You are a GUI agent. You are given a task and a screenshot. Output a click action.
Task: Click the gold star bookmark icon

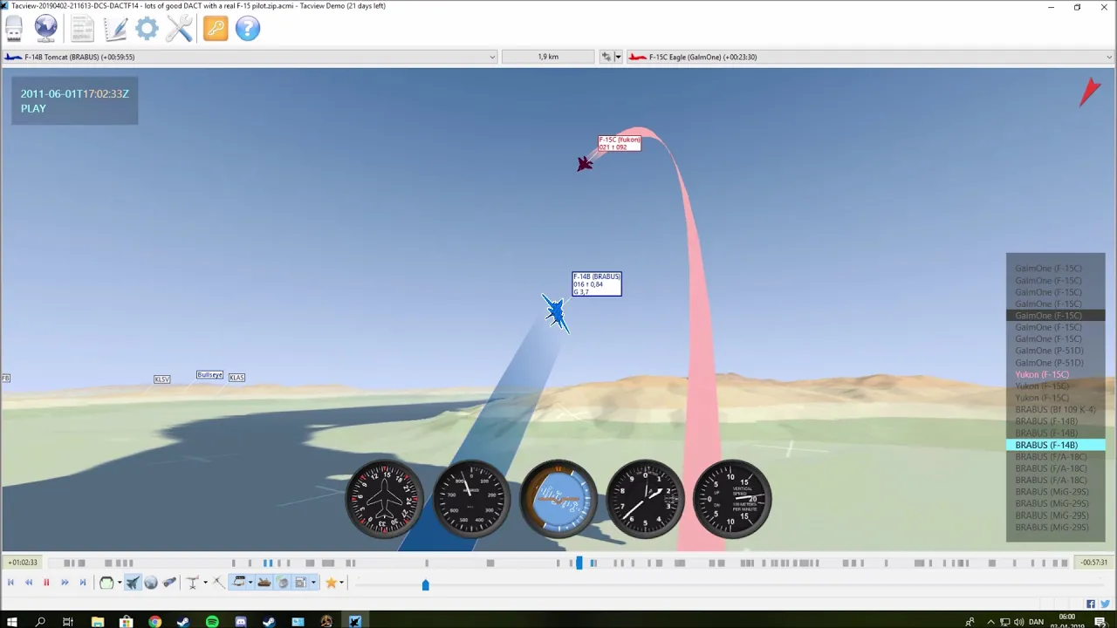tap(331, 583)
